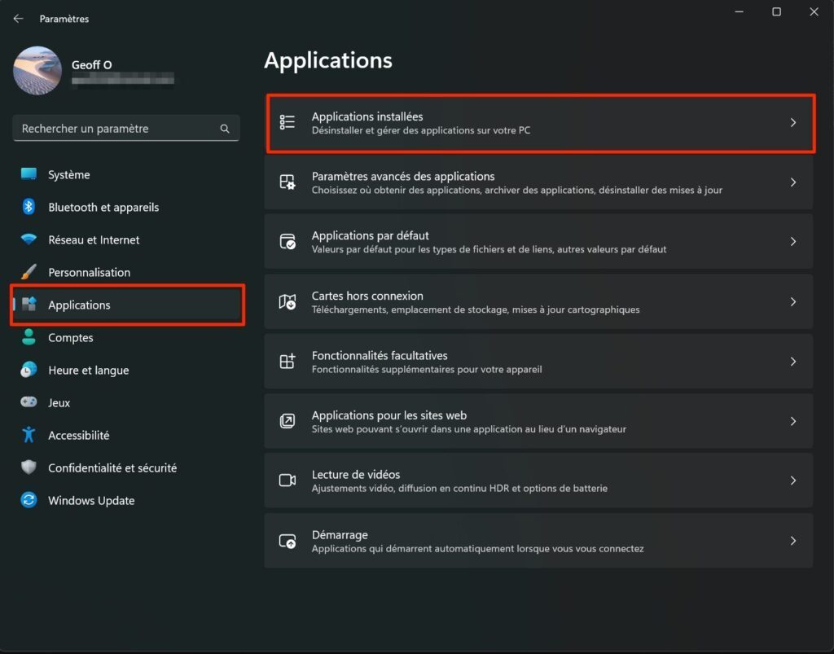
Task: Click the Fonctionnalités facultatives chevron
Action: click(x=793, y=362)
